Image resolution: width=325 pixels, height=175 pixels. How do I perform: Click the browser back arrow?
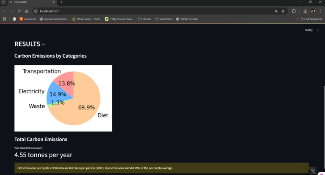pyautogui.click(x=4, y=11)
